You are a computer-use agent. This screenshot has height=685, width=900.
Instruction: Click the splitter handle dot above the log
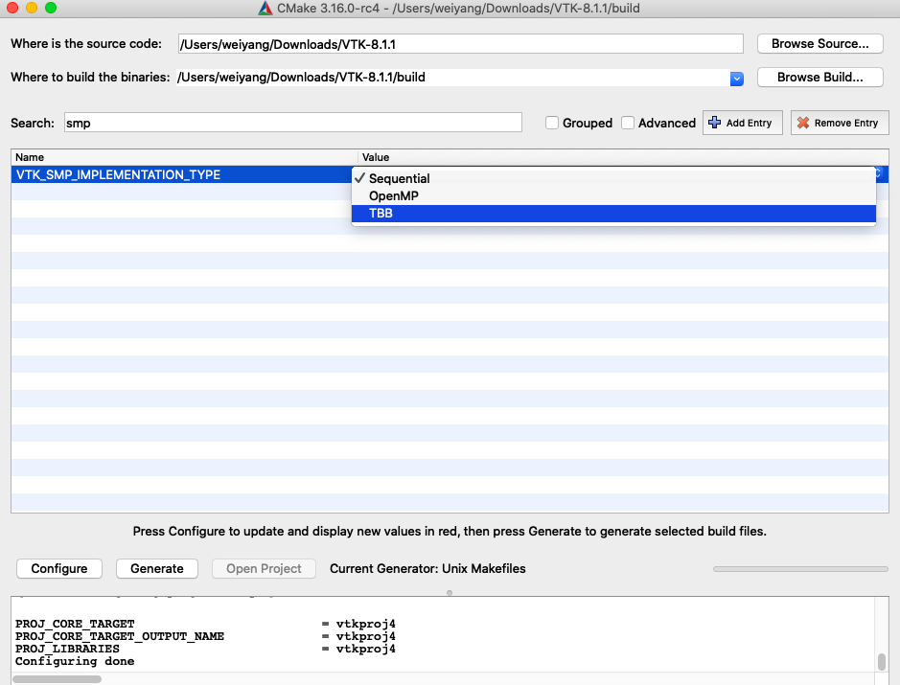coord(450,593)
